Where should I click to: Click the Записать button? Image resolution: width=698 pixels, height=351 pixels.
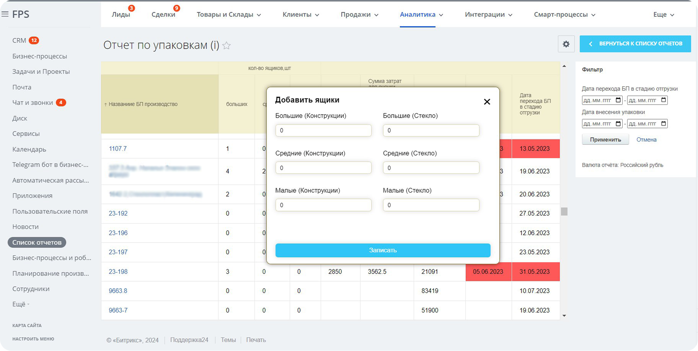coord(383,250)
